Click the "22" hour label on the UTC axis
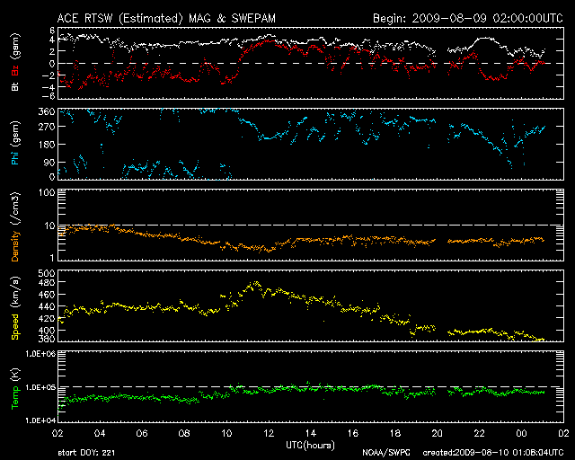This screenshot has height=460, width=575. [479, 433]
